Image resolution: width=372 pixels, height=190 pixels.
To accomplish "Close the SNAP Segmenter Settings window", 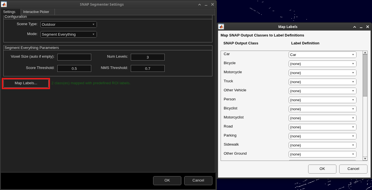I will pyautogui.click(x=212, y=5).
